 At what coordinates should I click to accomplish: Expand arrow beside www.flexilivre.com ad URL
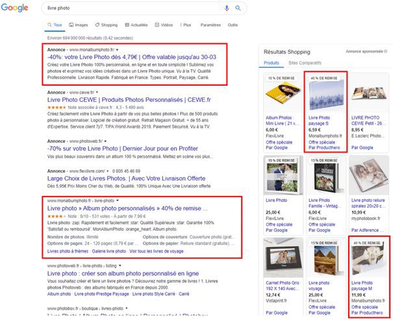[x=108, y=171]
